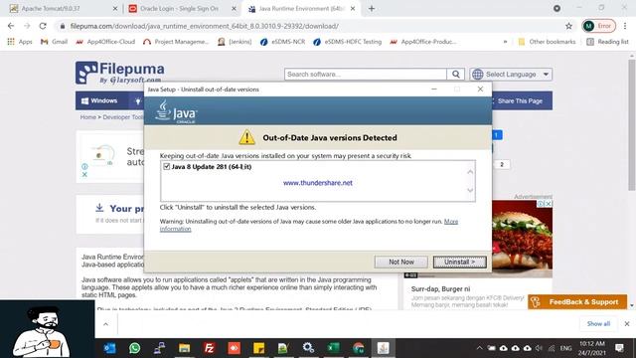Screen dimensions: 636x358
Task: Click the ad info icon on the left banner
Action: tap(84, 166)
